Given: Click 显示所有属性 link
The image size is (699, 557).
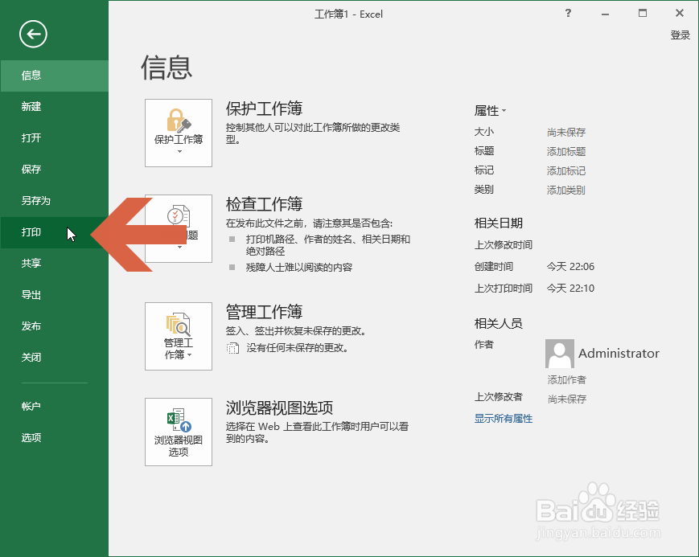Looking at the screenshot, I should point(504,419).
